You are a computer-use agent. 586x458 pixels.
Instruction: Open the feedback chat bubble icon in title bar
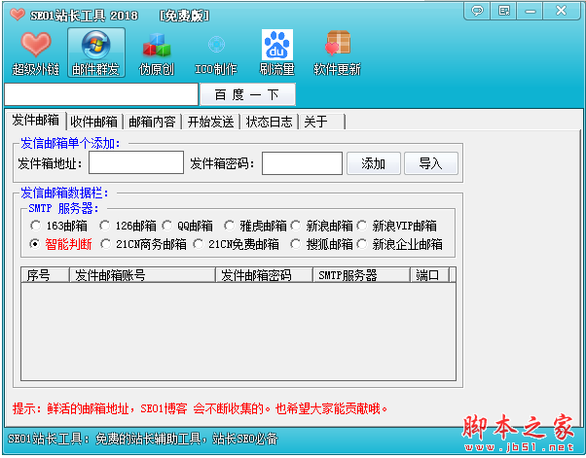(477, 11)
